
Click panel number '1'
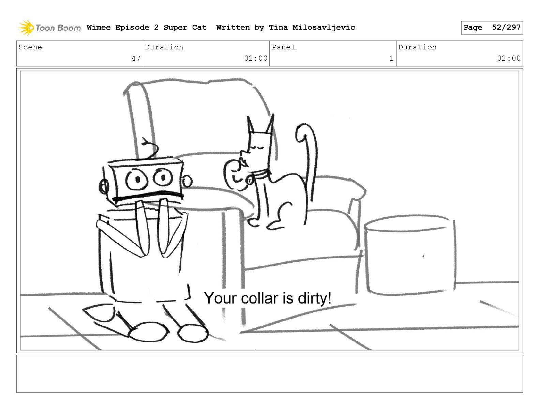392,58
